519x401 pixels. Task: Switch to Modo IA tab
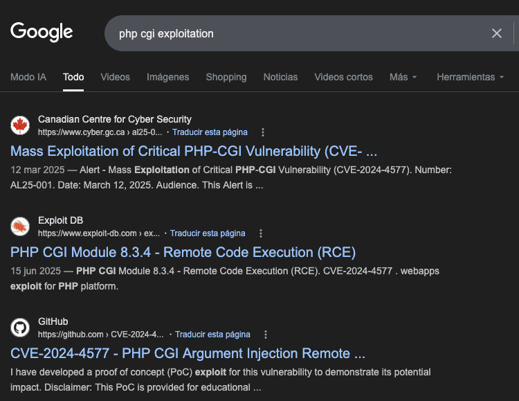pos(28,77)
